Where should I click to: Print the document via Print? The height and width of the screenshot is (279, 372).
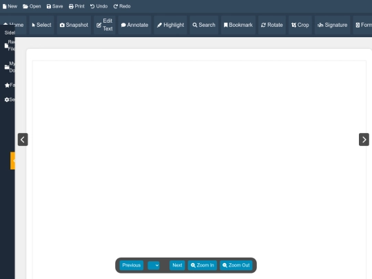pyautogui.click(x=76, y=6)
